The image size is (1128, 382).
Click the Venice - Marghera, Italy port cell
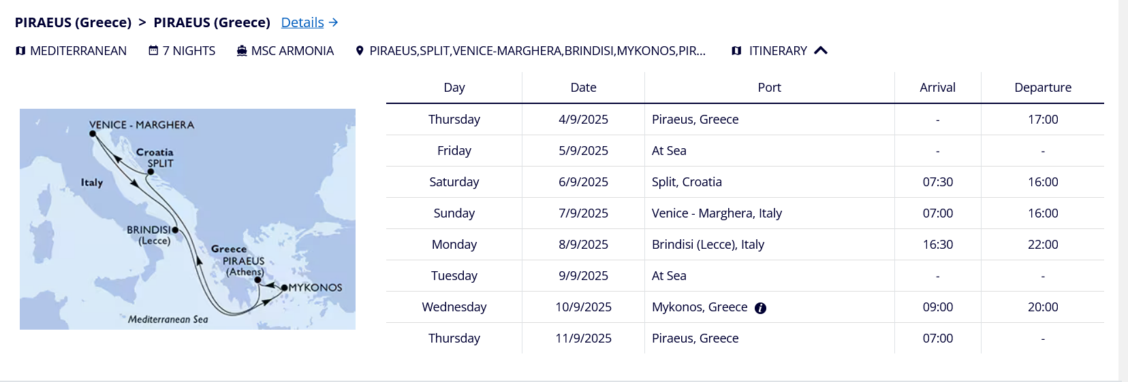(x=770, y=213)
